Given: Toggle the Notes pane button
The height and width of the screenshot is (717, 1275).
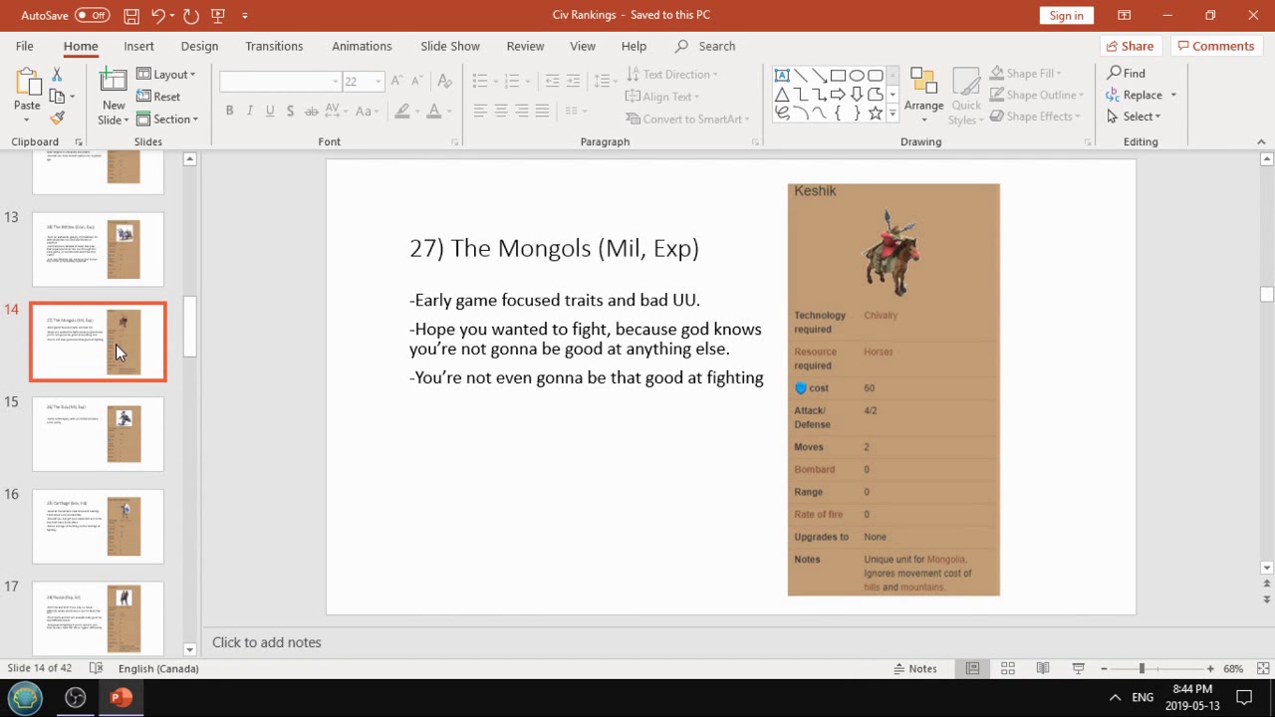Looking at the screenshot, I should click(x=914, y=668).
